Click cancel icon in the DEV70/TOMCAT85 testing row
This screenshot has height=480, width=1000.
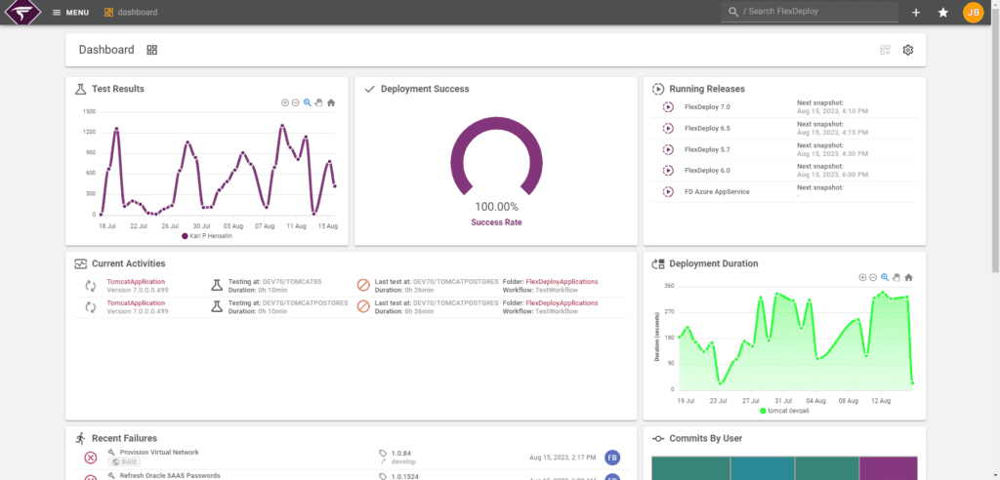[x=363, y=286]
